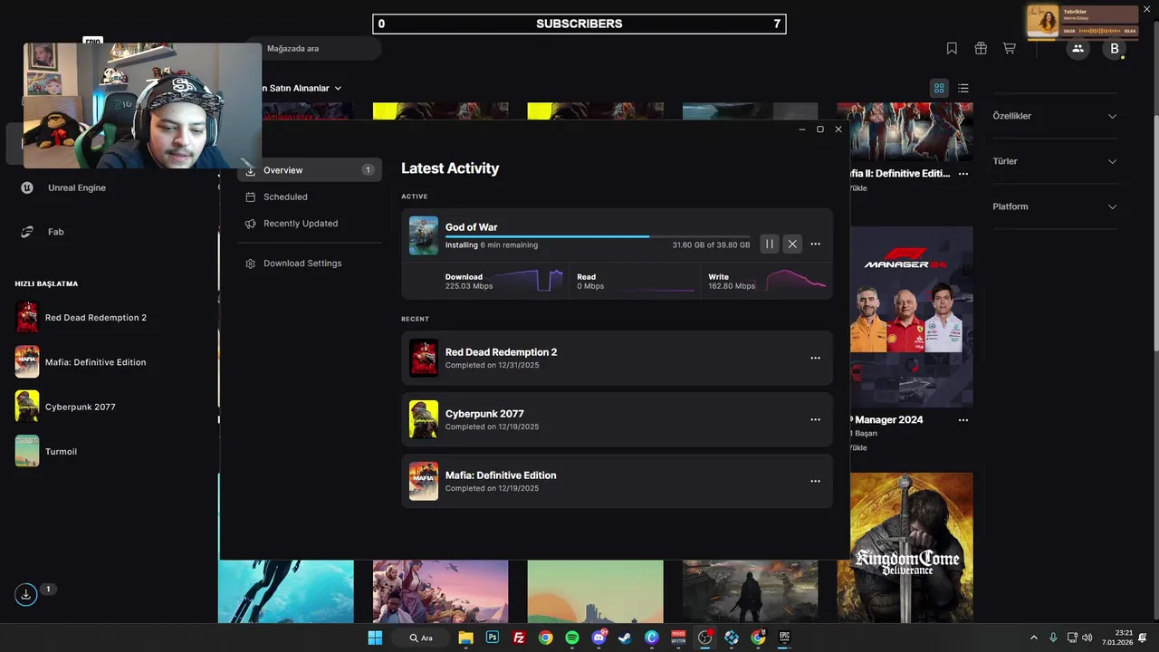
Task: Open Steam from the taskbar
Action: click(625, 638)
